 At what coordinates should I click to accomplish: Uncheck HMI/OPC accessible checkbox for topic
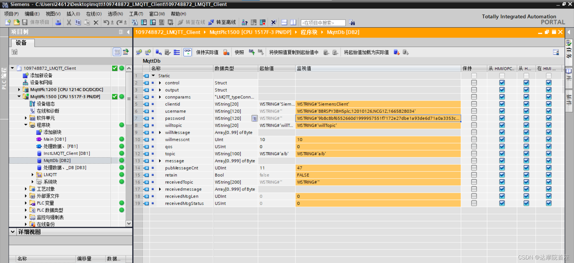tap(502, 154)
